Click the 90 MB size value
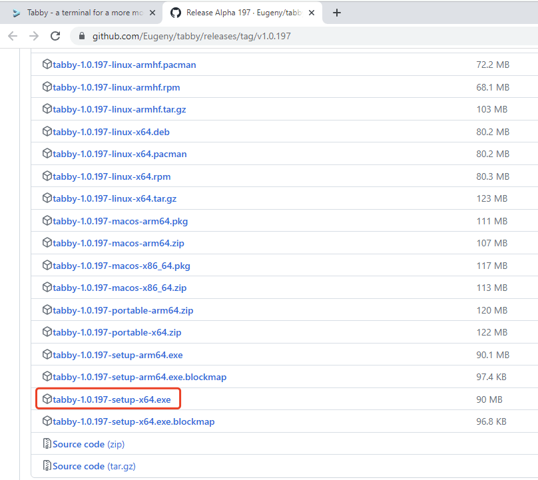538x480 pixels. pyautogui.click(x=489, y=399)
